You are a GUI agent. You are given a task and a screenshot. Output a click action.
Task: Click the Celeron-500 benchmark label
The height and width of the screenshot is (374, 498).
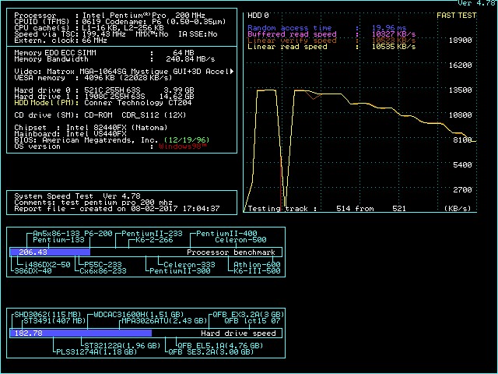[x=240, y=240]
